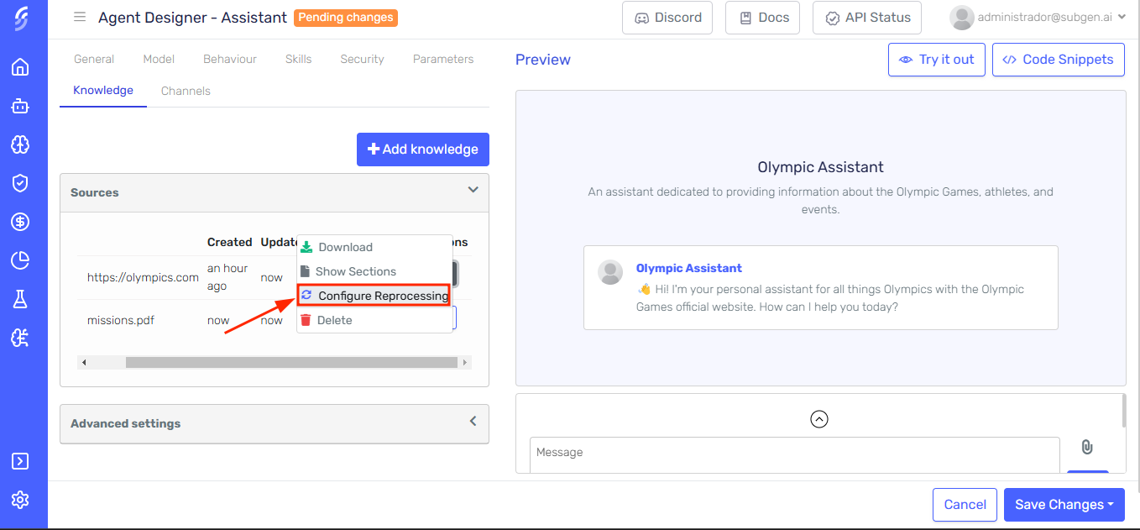The height and width of the screenshot is (530, 1140).
Task: Open Code Snippets
Action: 1058,60
